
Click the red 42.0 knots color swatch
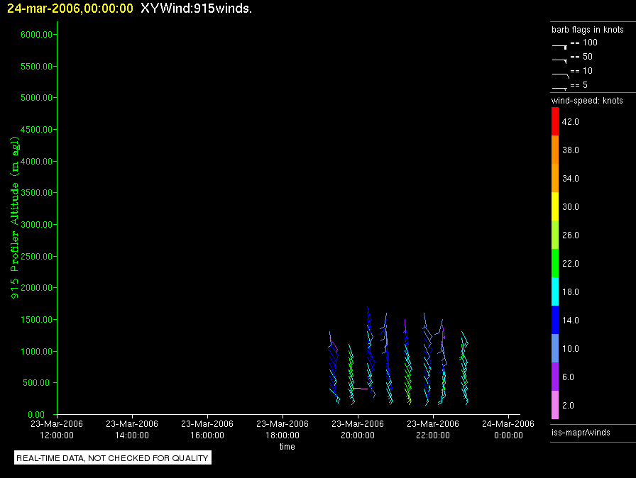coord(555,121)
